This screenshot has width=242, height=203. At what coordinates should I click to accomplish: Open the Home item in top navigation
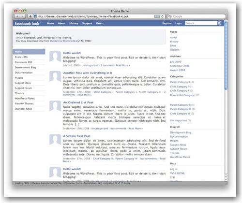click(x=50, y=23)
